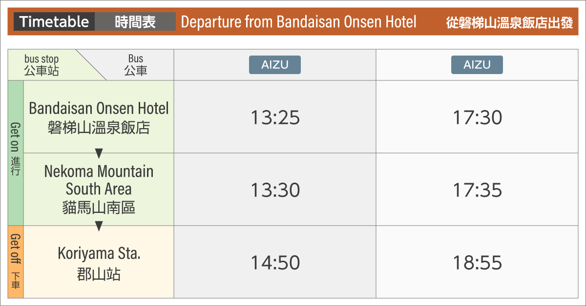Click the second AIZU bus badge

[477, 65]
